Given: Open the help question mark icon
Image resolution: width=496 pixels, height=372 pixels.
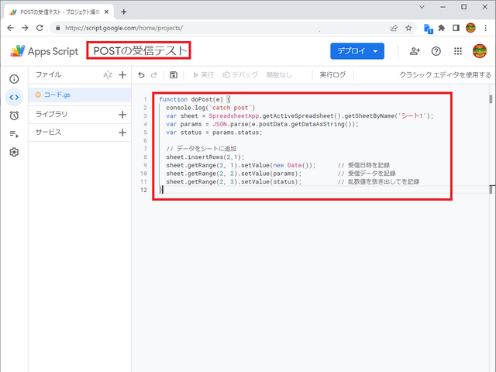Looking at the screenshot, I should (x=436, y=51).
